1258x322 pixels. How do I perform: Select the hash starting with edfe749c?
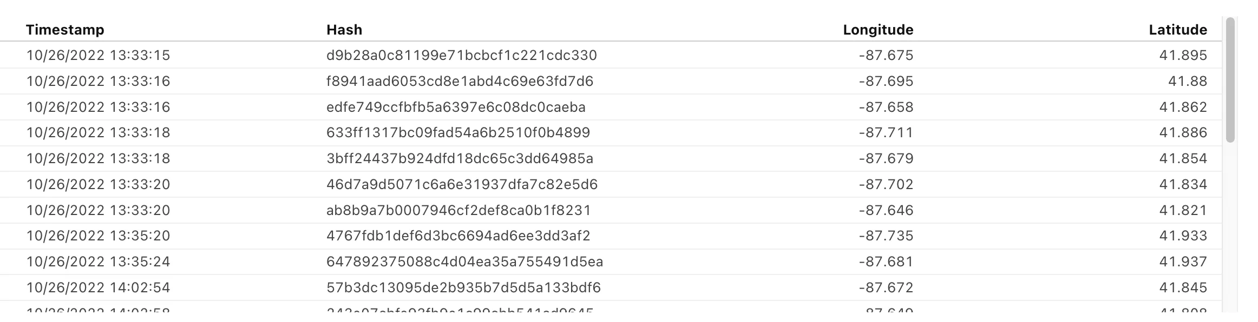456,108
